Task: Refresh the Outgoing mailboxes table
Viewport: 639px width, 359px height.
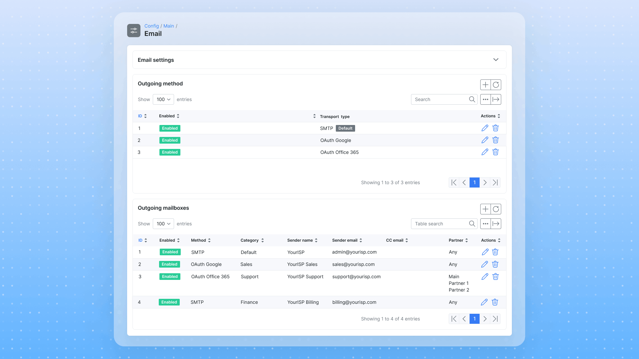Action: point(496,209)
